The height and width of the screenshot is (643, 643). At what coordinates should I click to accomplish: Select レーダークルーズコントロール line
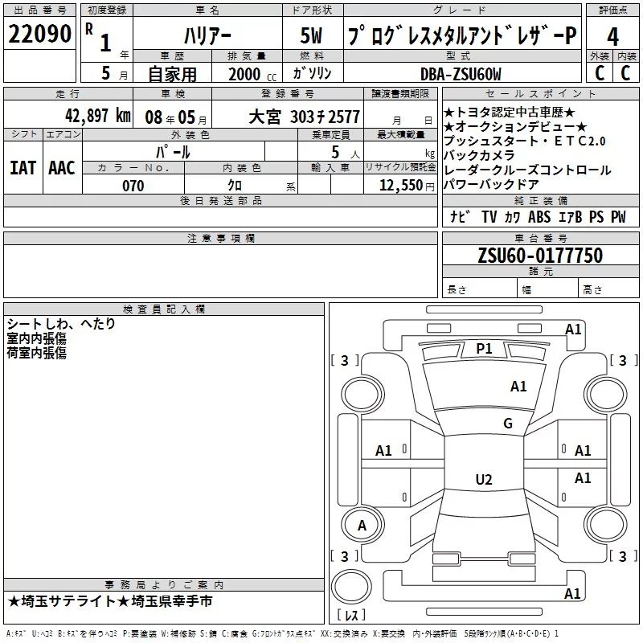coord(527,170)
